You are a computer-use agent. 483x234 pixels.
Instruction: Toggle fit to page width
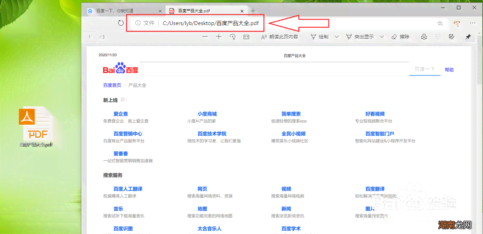point(246,37)
